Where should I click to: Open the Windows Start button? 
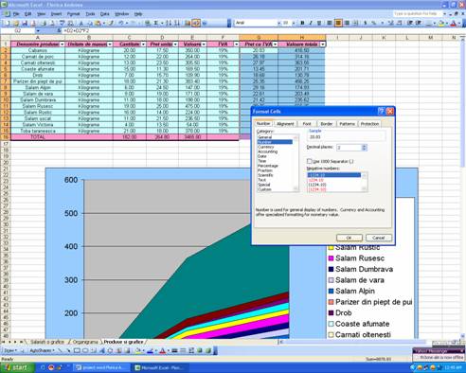17,368
